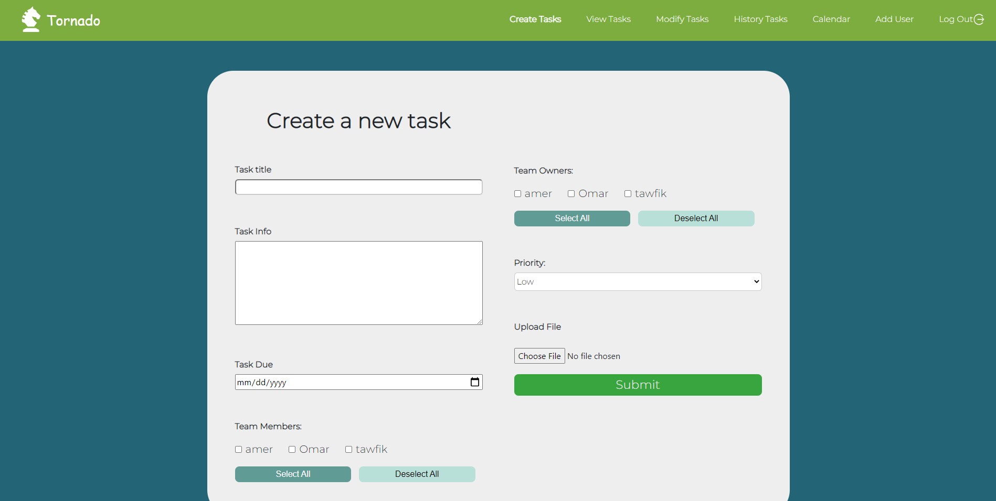The image size is (996, 501).
Task: Click the 'Priority:' label
Action: click(x=529, y=263)
